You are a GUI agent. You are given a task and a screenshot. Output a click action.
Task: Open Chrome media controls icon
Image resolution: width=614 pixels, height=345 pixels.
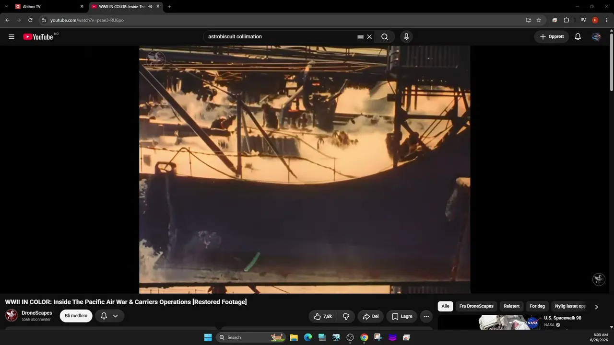583,20
